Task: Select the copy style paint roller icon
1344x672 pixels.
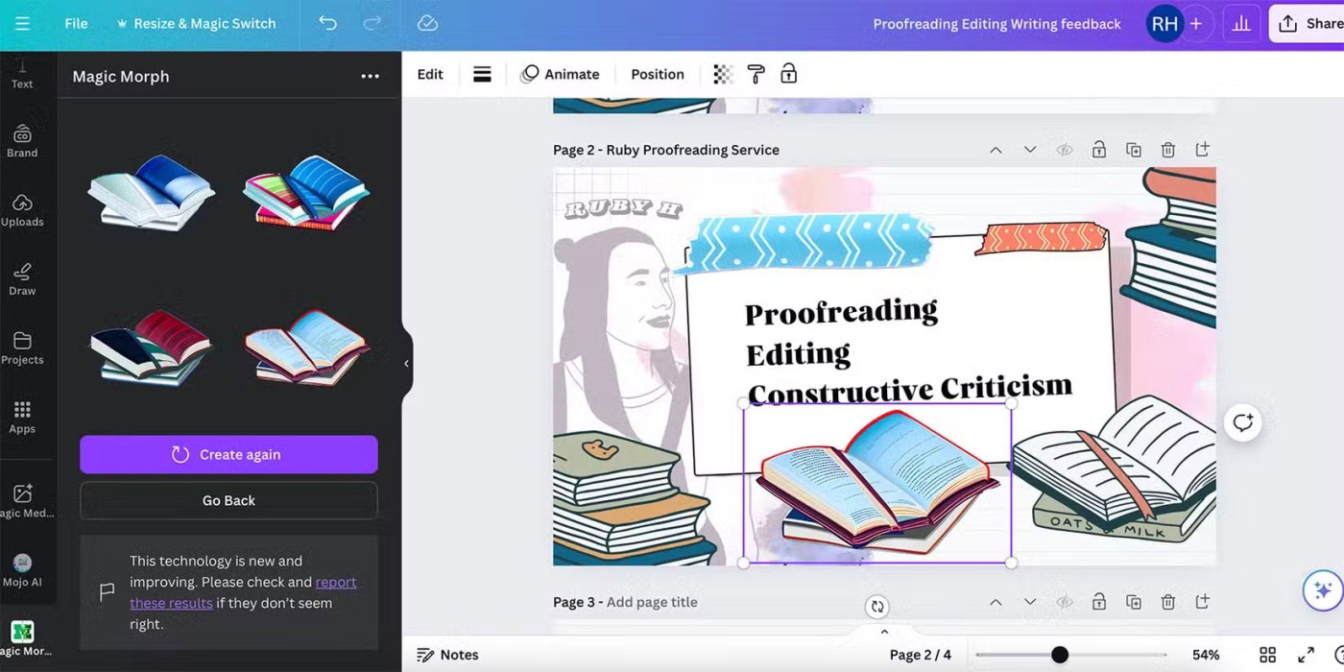Action: click(x=756, y=74)
